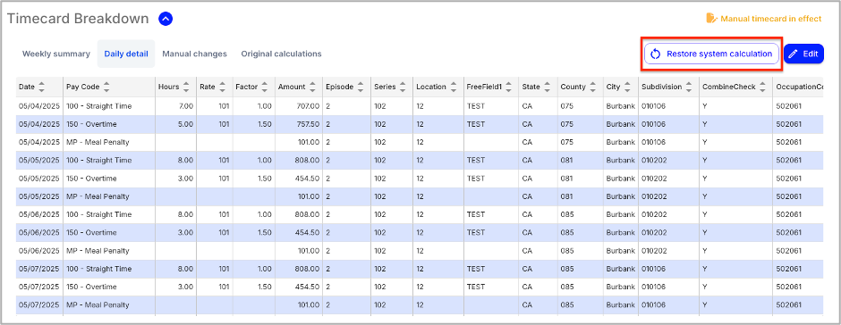The width and height of the screenshot is (841, 325).
Task: Click the OccupationCode column header
Action: tap(798, 87)
